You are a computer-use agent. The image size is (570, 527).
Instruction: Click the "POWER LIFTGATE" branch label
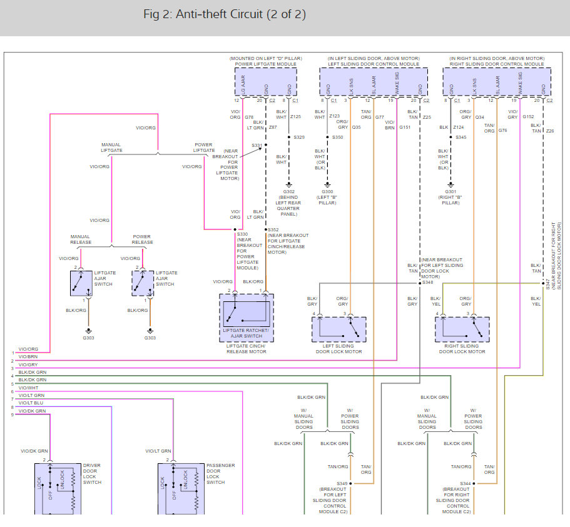(x=203, y=148)
